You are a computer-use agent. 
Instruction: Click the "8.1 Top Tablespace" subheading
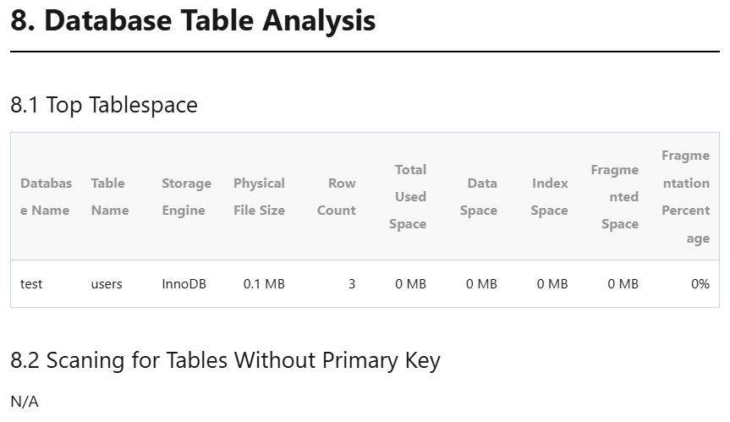tap(104, 105)
